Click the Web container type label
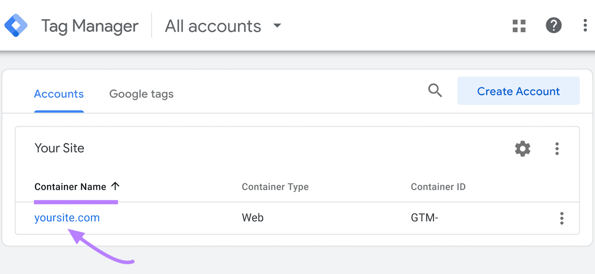The width and height of the screenshot is (595, 274). click(x=252, y=217)
